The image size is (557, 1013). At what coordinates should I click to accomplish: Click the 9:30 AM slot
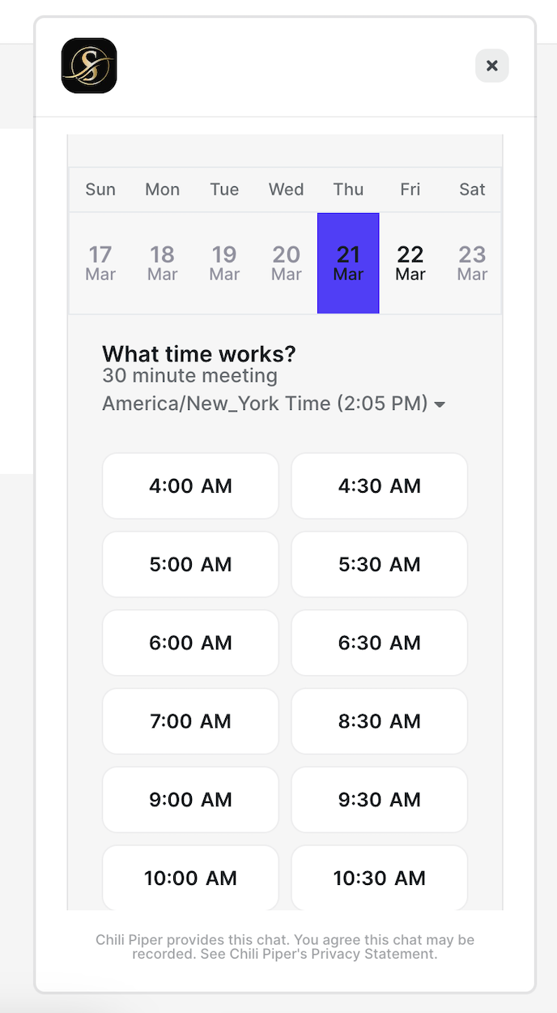380,800
